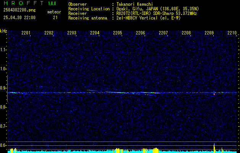Click the 0.6 kHz frequency label
The width and height of the screenshot is (240, 153).
tap(3, 145)
